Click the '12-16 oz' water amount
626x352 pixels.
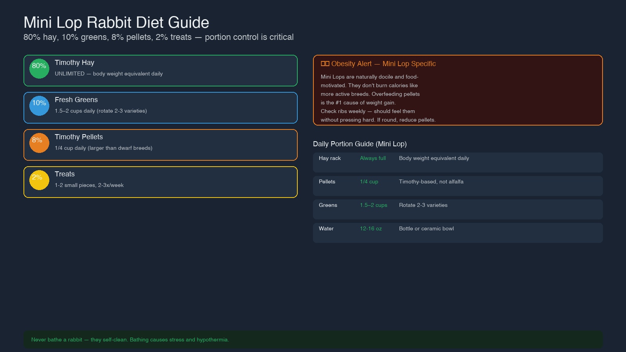point(371,229)
